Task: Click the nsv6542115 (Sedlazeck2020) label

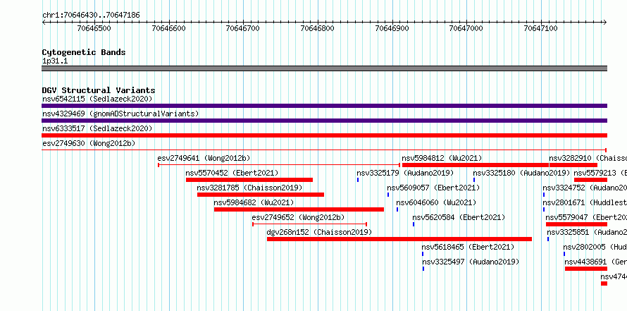Action: pos(97,99)
